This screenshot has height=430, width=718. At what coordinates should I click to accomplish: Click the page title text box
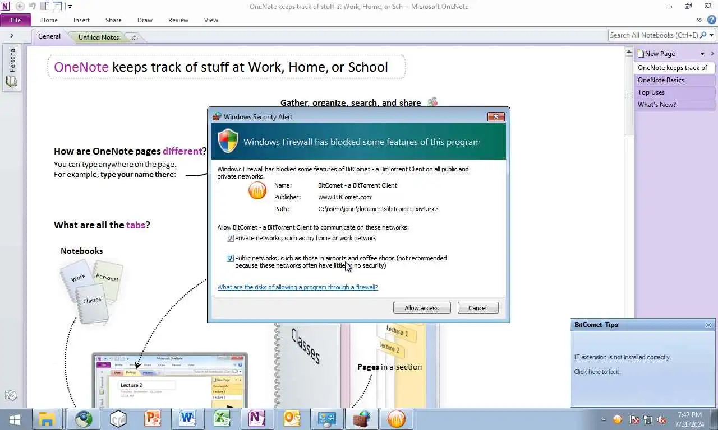(227, 67)
